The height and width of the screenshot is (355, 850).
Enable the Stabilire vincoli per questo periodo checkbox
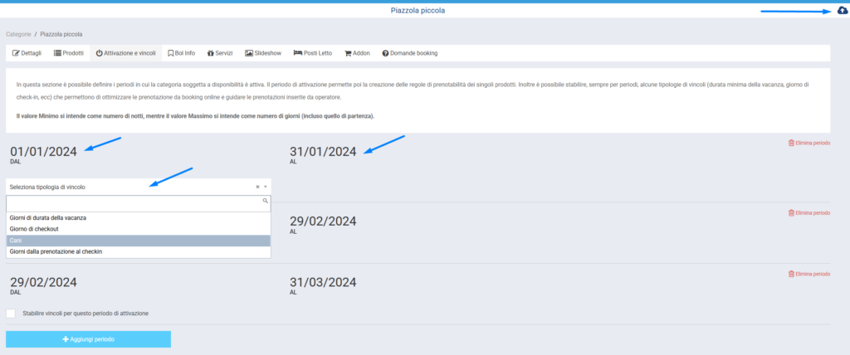click(x=11, y=313)
